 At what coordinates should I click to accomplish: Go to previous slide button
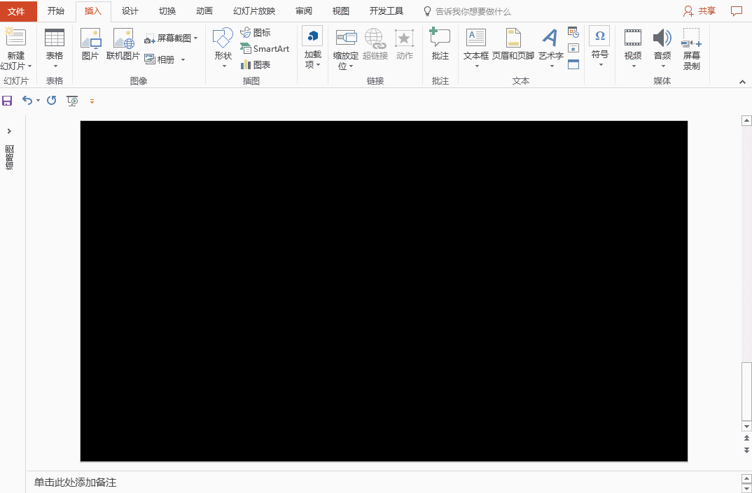746,438
